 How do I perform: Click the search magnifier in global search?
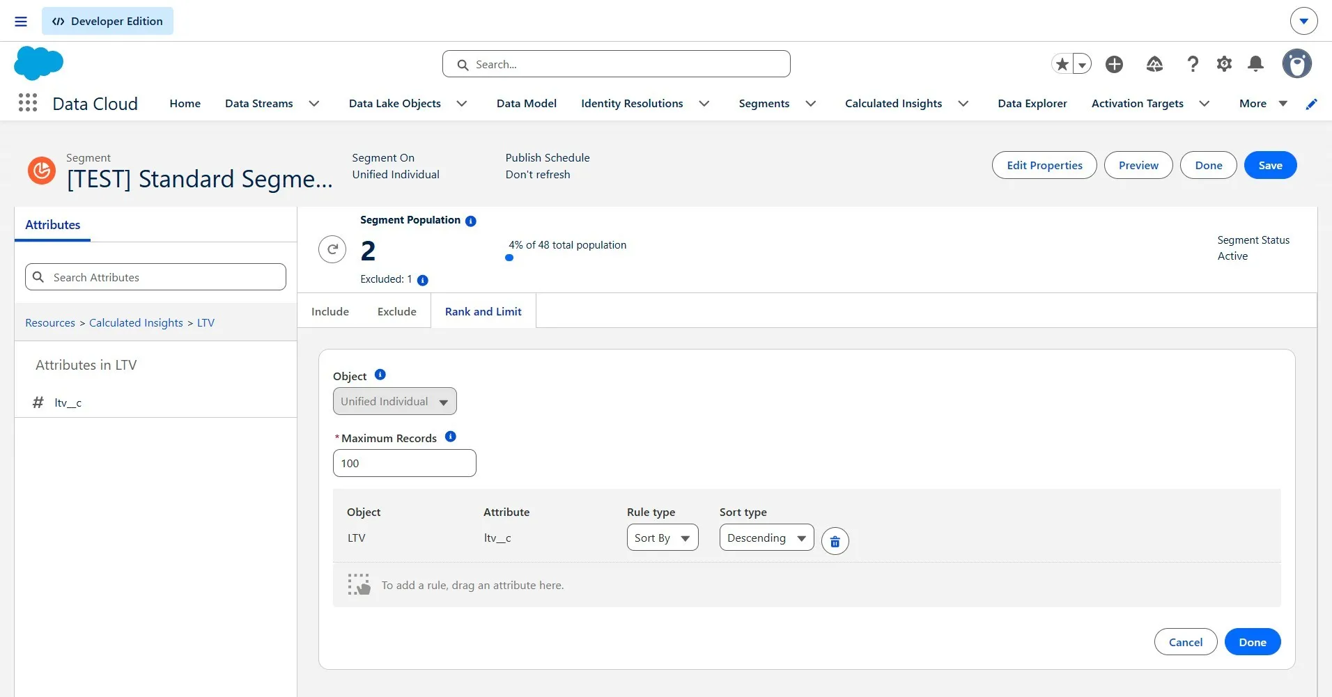[463, 65]
